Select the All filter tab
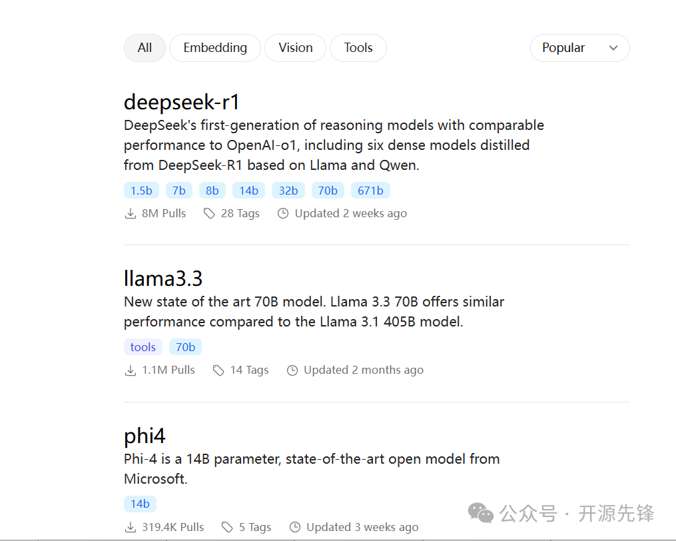The height and width of the screenshot is (541, 676). pyautogui.click(x=145, y=48)
